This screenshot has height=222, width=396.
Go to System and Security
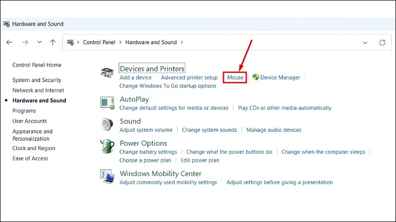tap(37, 80)
